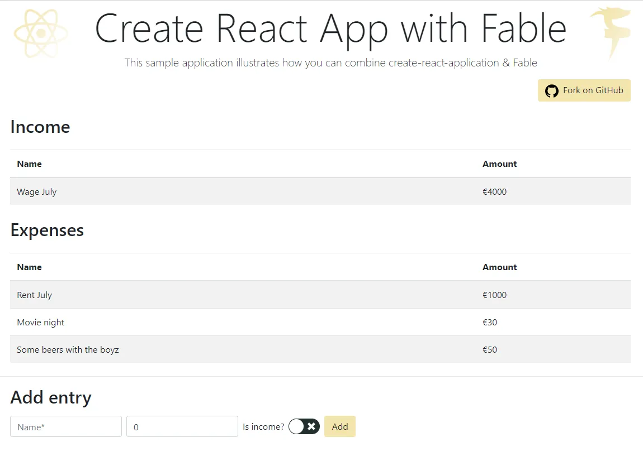
Task: Click the Income section heading
Action: (x=40, y=127)
